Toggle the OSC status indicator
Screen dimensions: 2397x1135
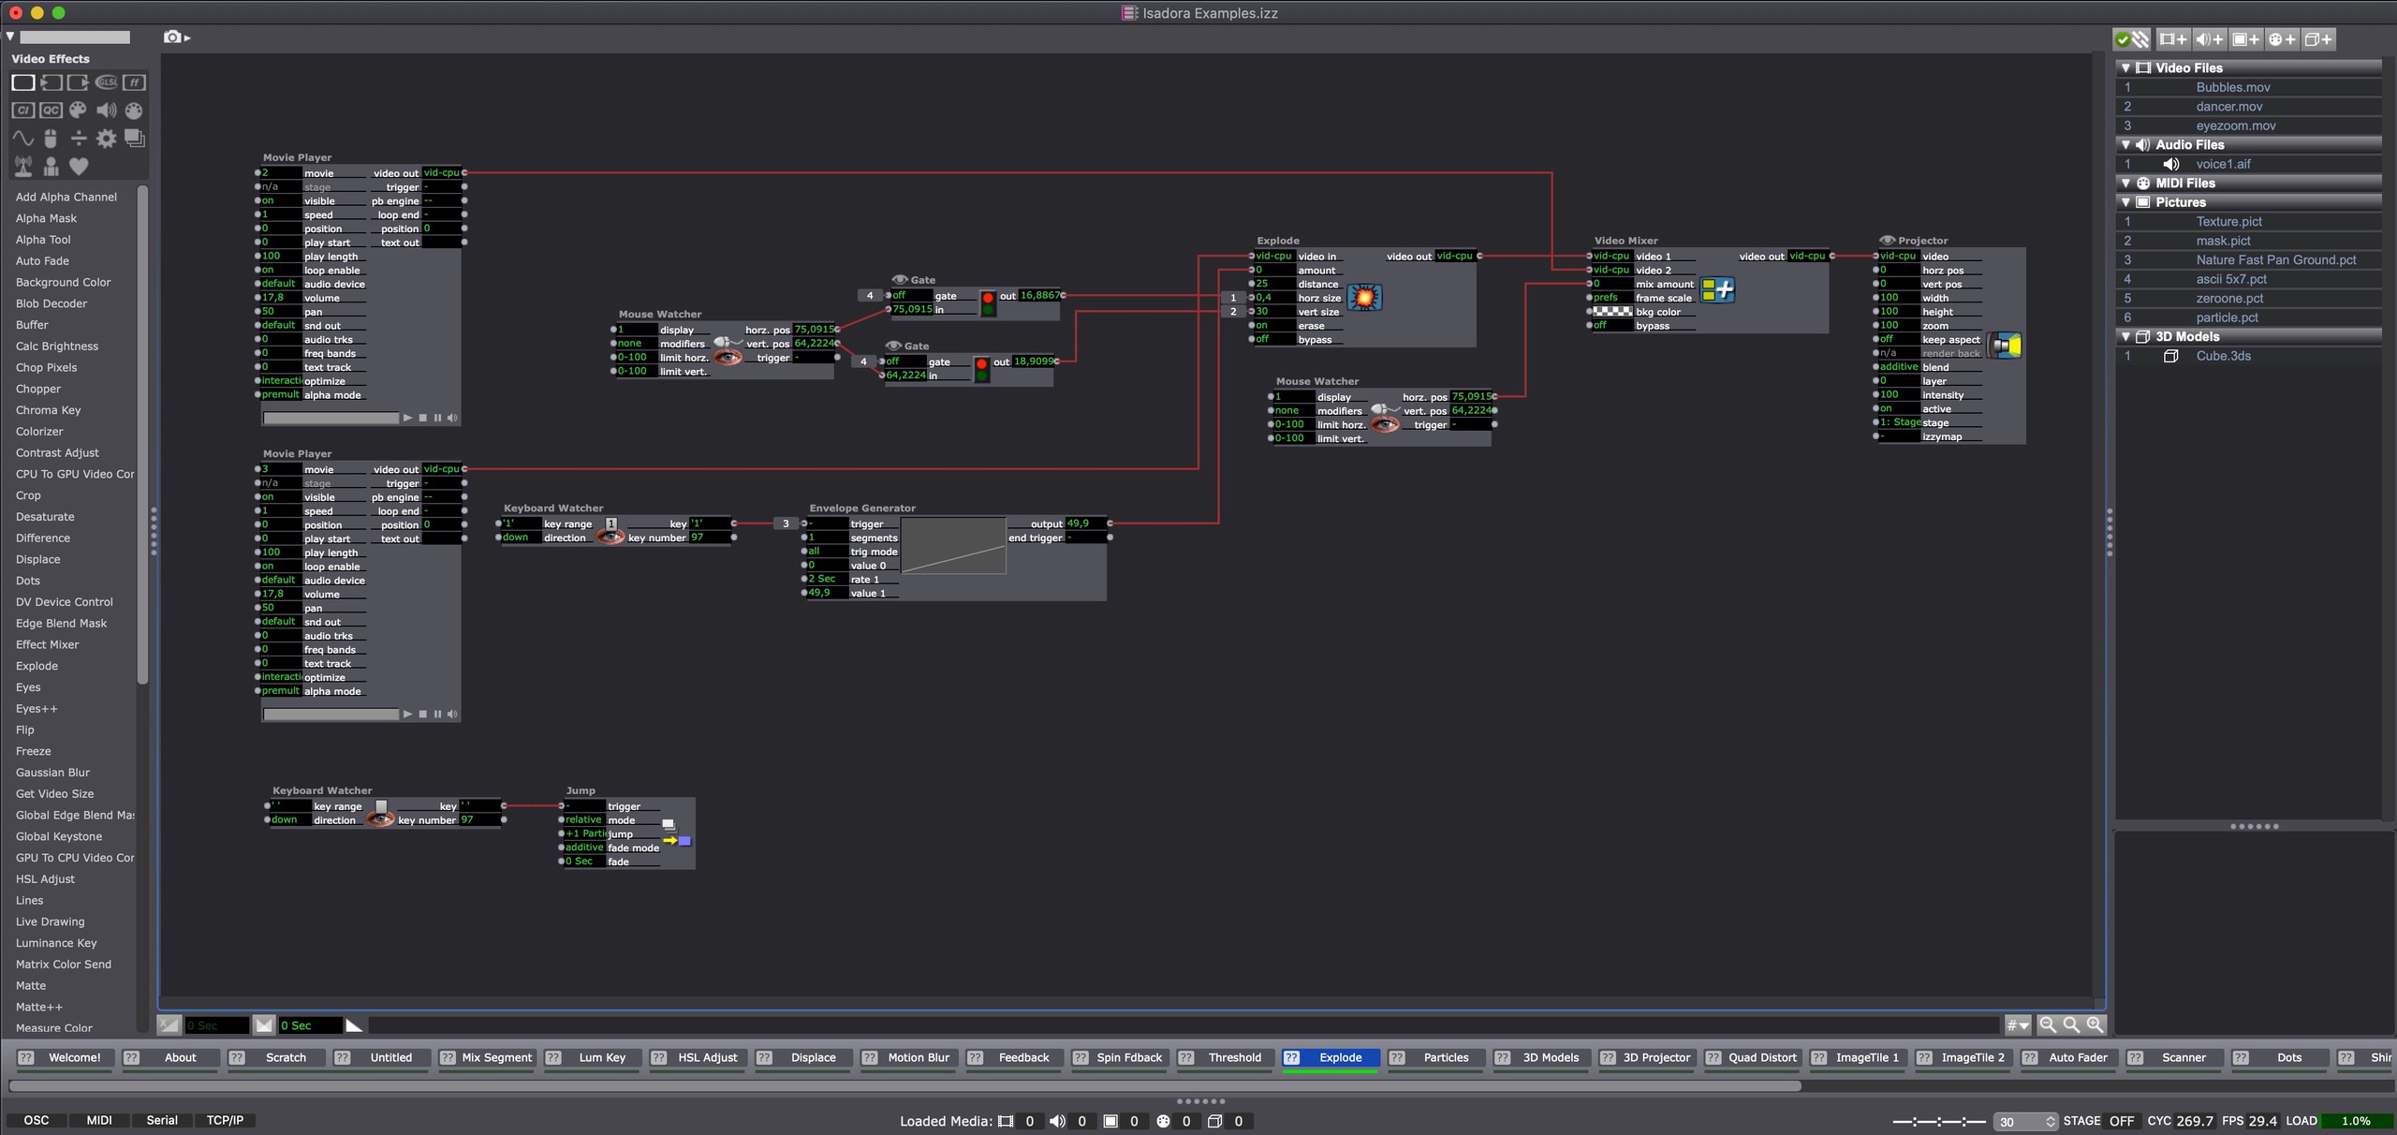[x=37, y=1120]
